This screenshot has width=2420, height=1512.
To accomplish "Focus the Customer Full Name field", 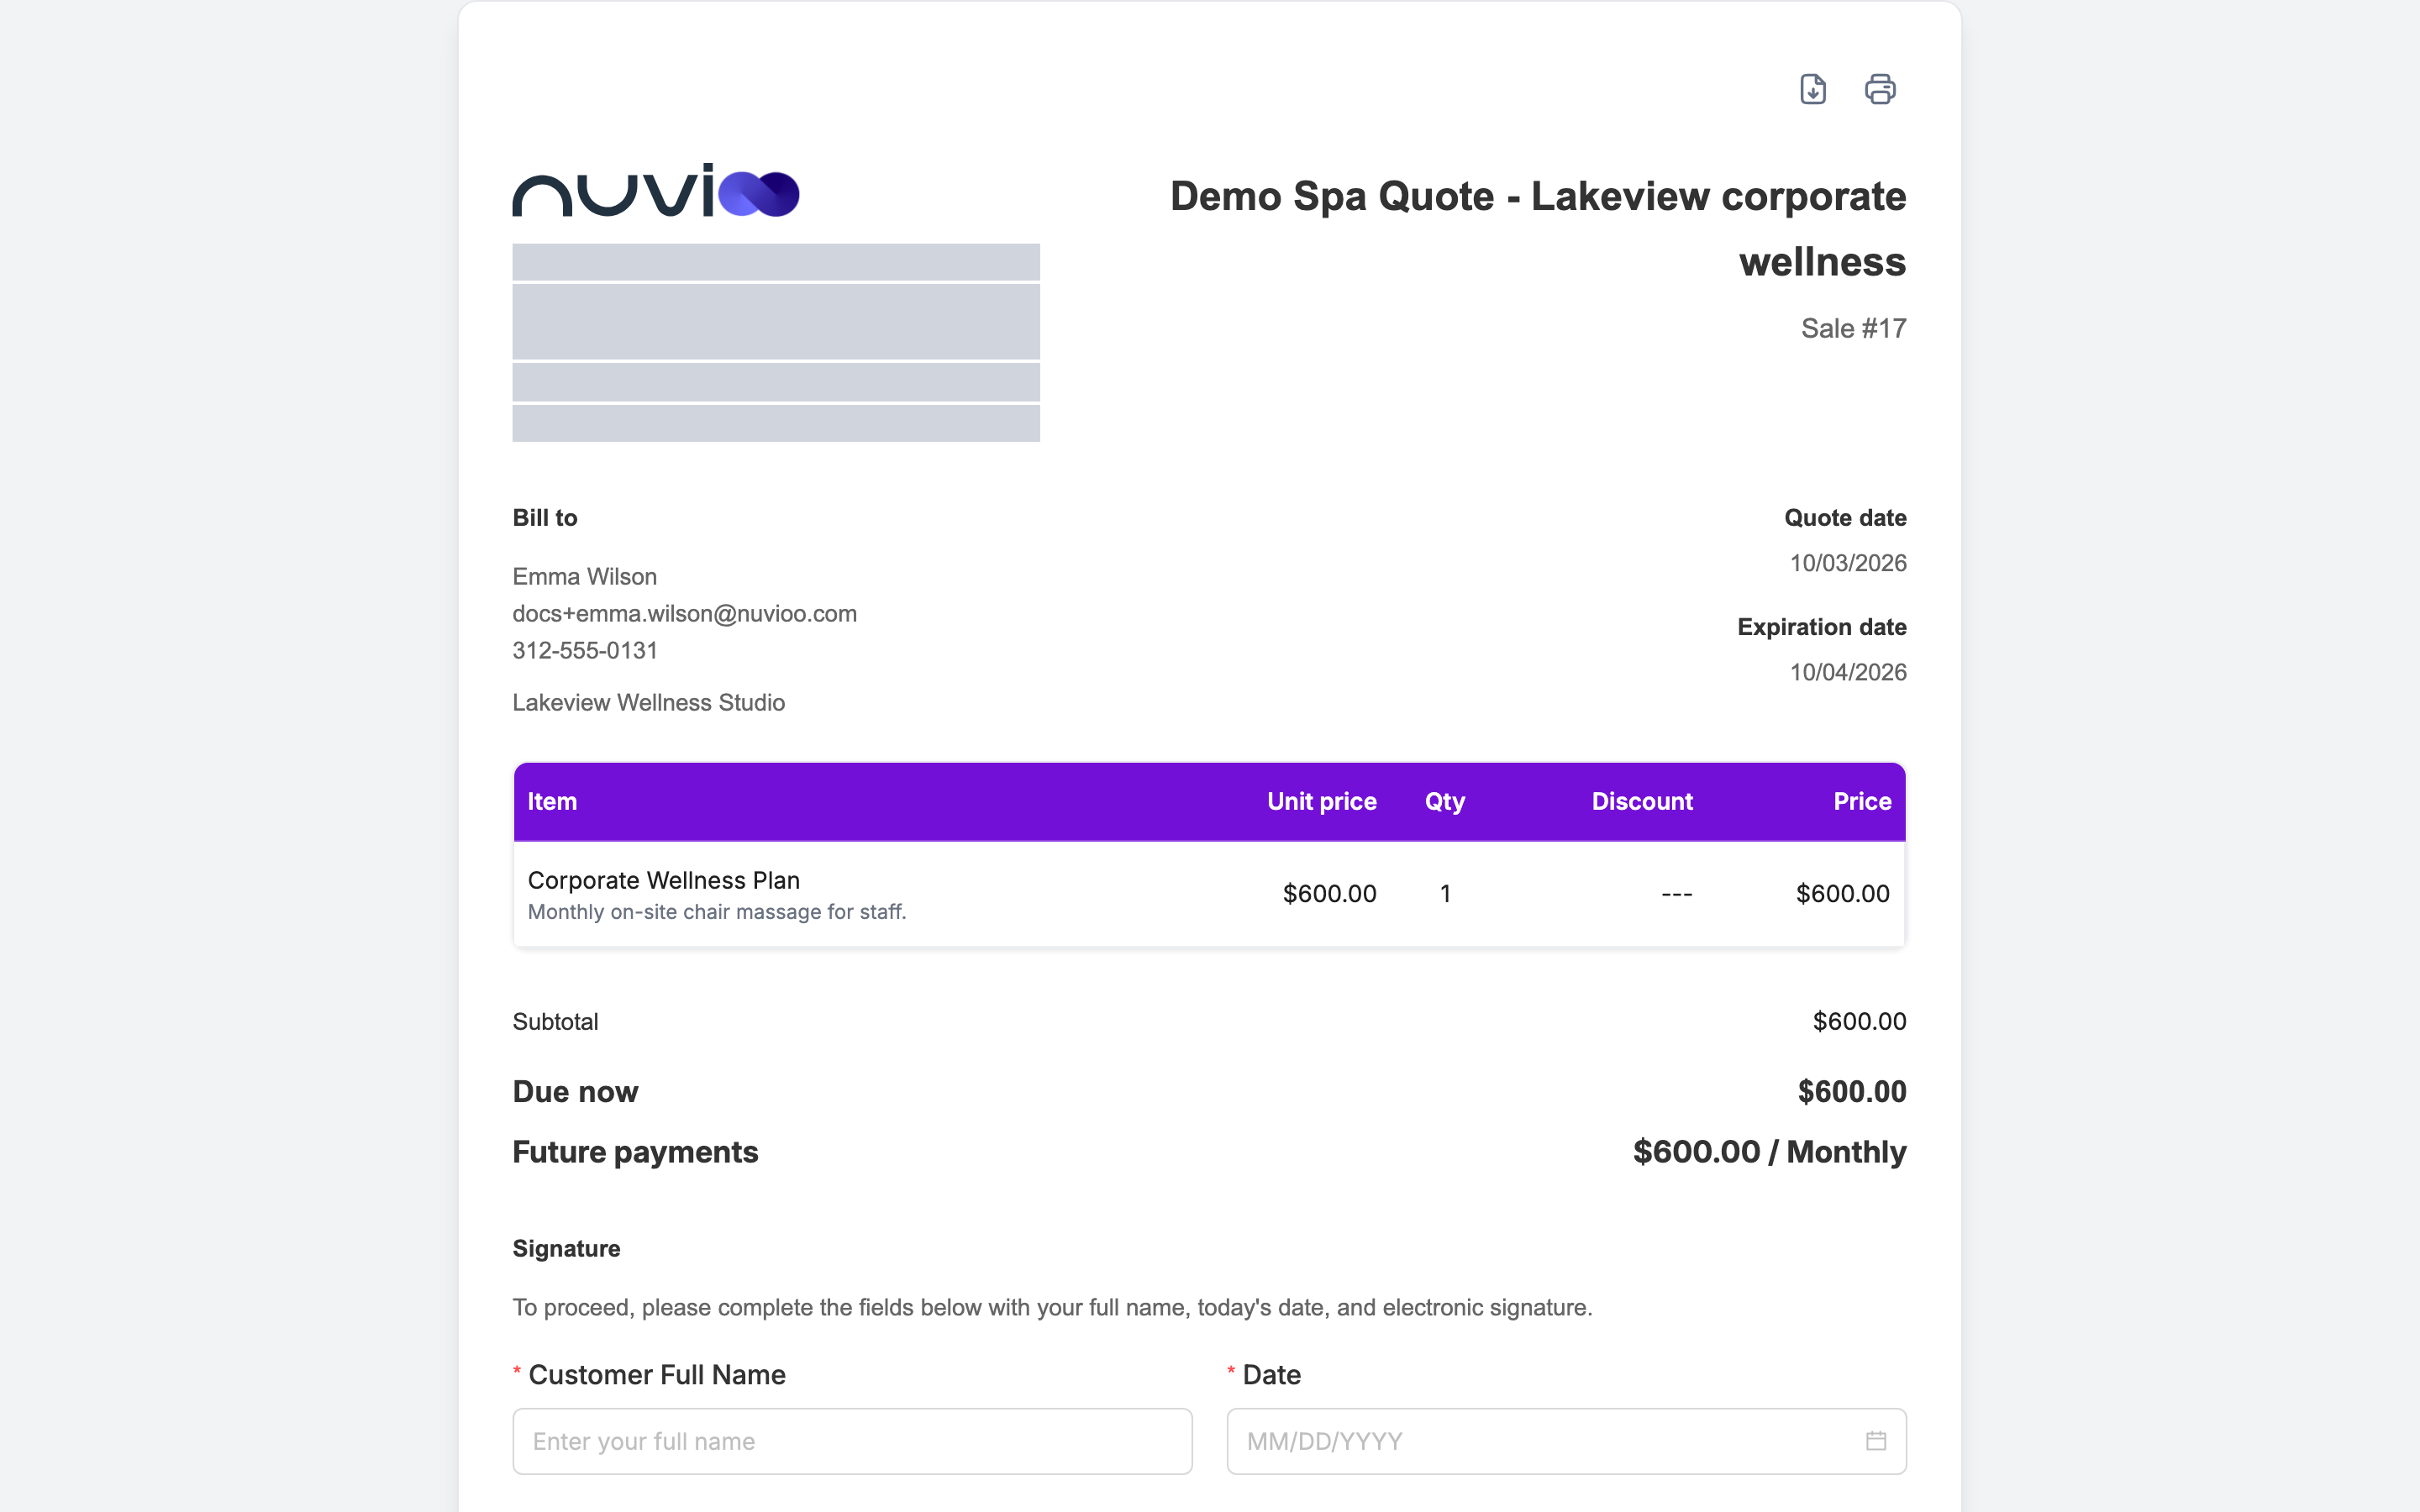I will [852, 1441].
